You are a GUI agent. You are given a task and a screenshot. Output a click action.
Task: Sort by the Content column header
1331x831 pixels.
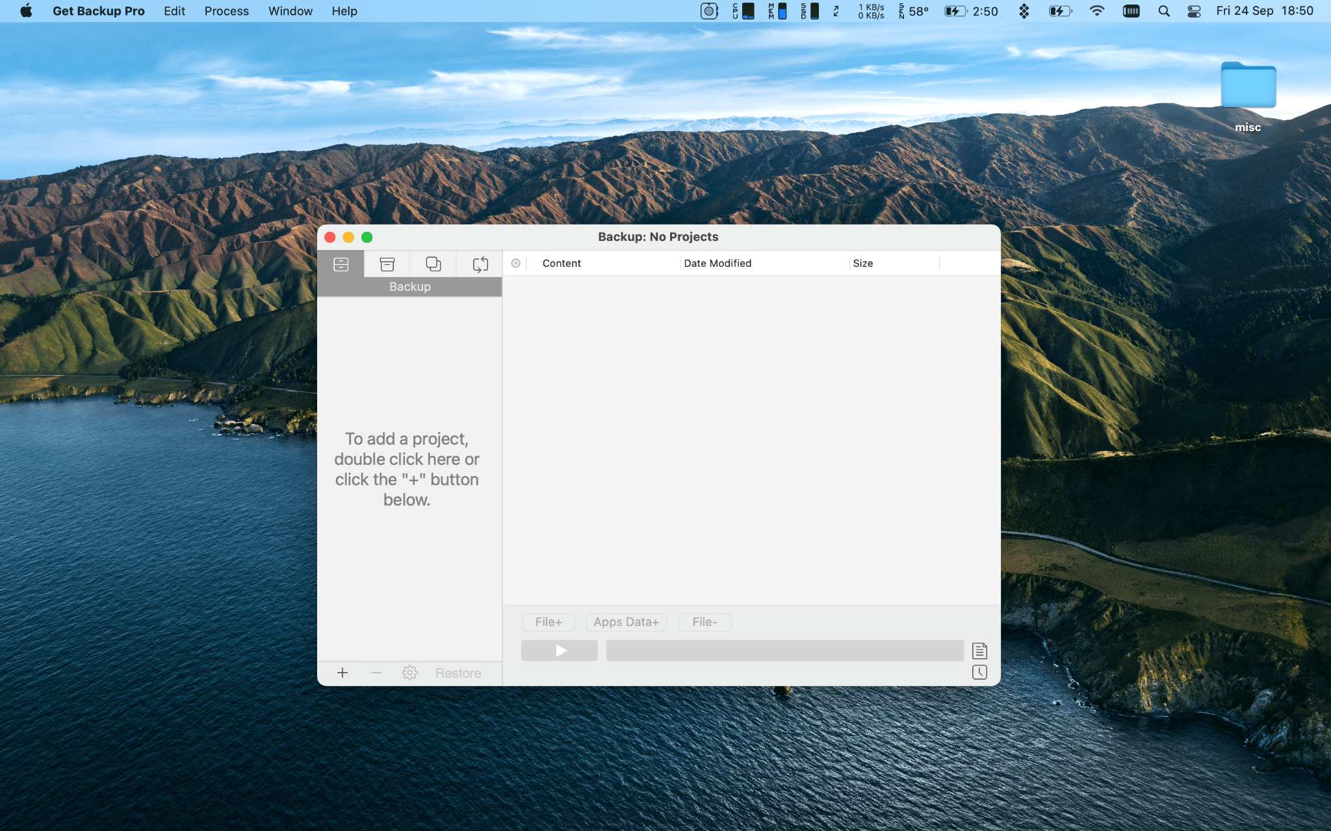point(562,263)
